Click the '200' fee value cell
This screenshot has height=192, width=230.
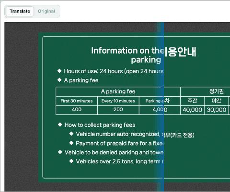(x=118, y=110)
